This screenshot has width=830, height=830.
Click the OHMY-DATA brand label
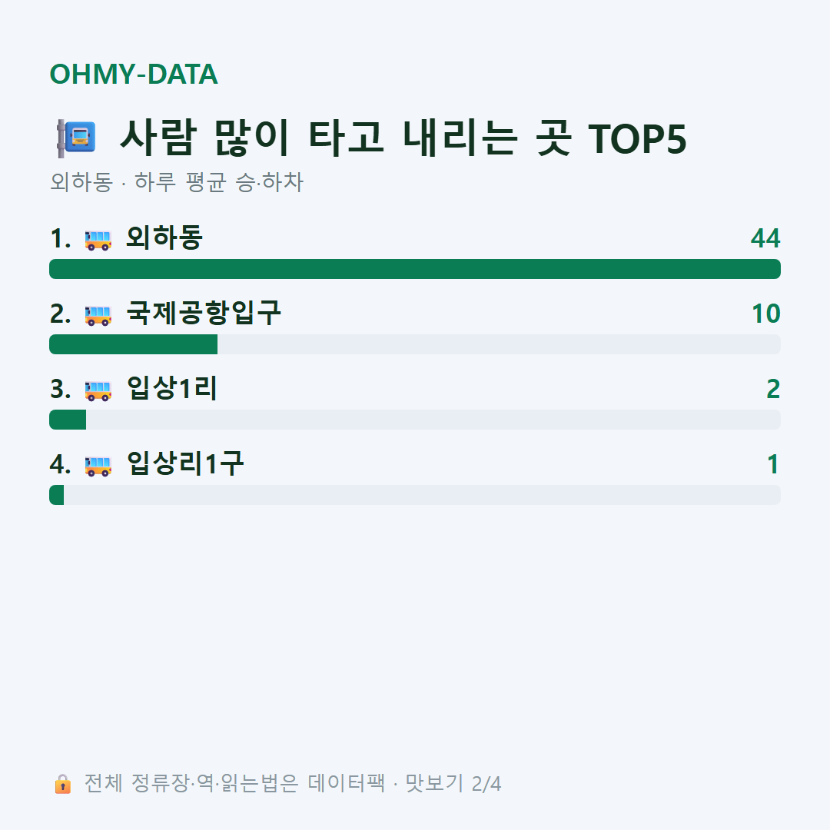pos(134,74)
